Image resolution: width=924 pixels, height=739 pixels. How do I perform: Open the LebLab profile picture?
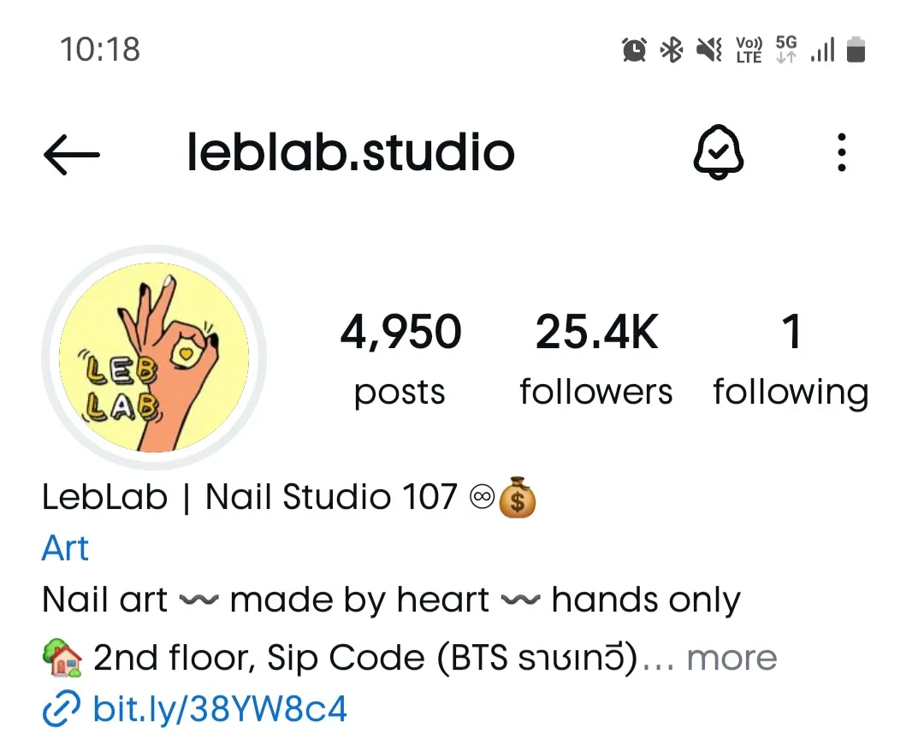tap(154, 358)
